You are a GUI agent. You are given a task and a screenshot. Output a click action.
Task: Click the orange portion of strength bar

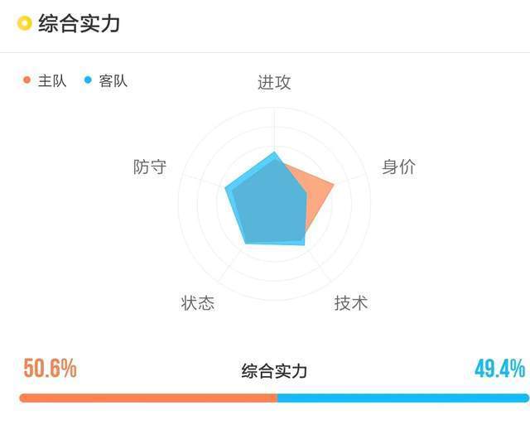pyautogui.click(x=148, y=398)
